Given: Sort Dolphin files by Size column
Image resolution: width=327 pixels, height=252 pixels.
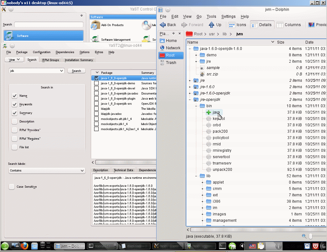Looking at the screenshot, I should tap(281, 42).
